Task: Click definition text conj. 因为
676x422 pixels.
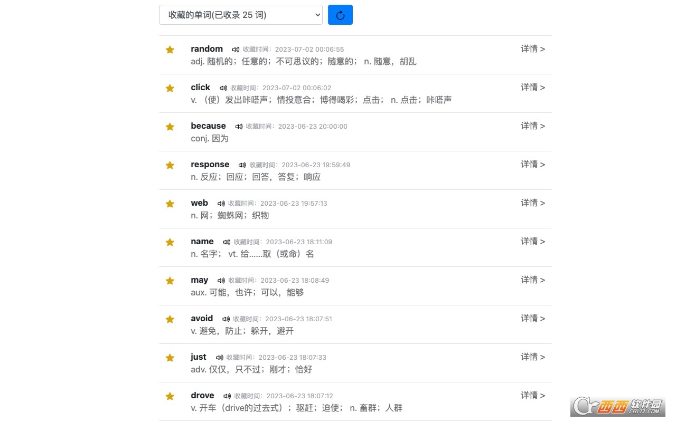Action: point(210,138)
